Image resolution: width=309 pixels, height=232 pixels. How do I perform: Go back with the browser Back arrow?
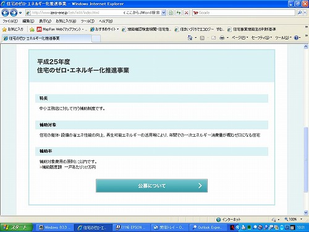(x=5, y=13)
